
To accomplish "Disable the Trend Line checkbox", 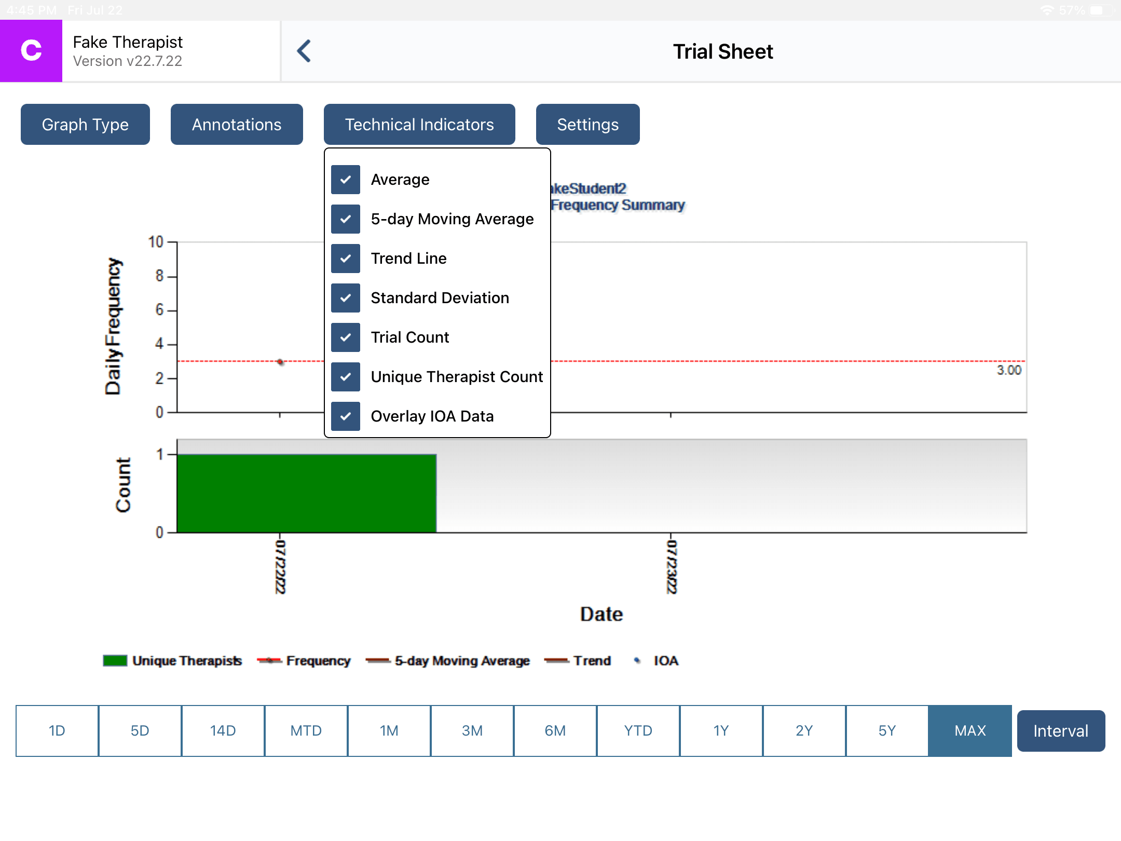I will click(x=346, y=259).
